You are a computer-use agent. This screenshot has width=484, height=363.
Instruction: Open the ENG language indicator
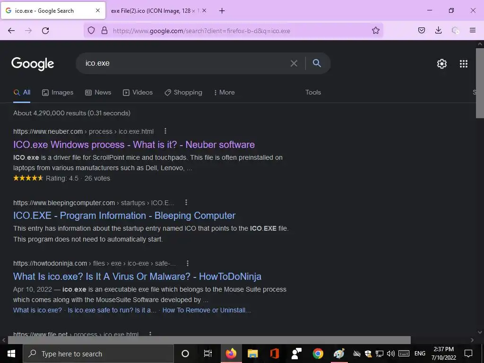point(420,354)
